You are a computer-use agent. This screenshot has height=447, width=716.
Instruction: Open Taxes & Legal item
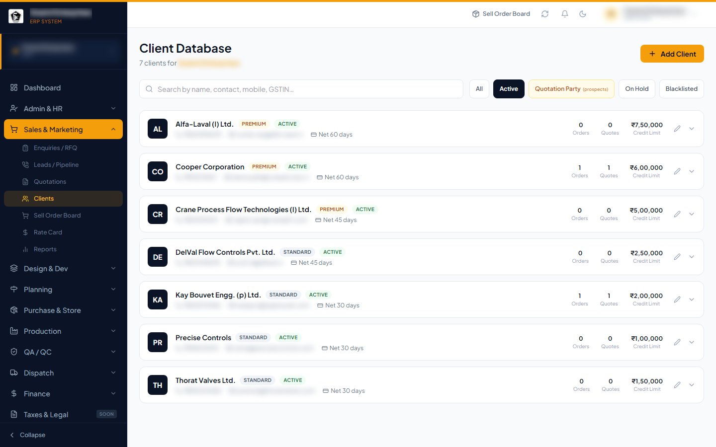pyautogui.click(x=63, y=414)
